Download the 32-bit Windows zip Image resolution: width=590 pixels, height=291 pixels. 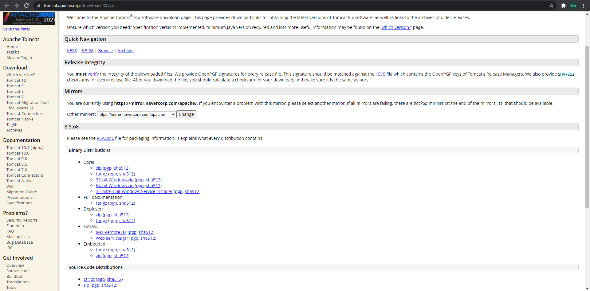tap(115, 180)
